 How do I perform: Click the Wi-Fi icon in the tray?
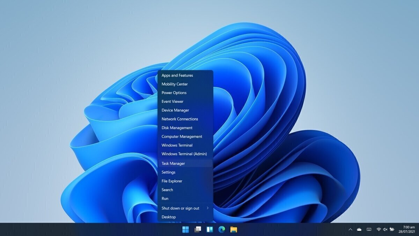(378, 229)
